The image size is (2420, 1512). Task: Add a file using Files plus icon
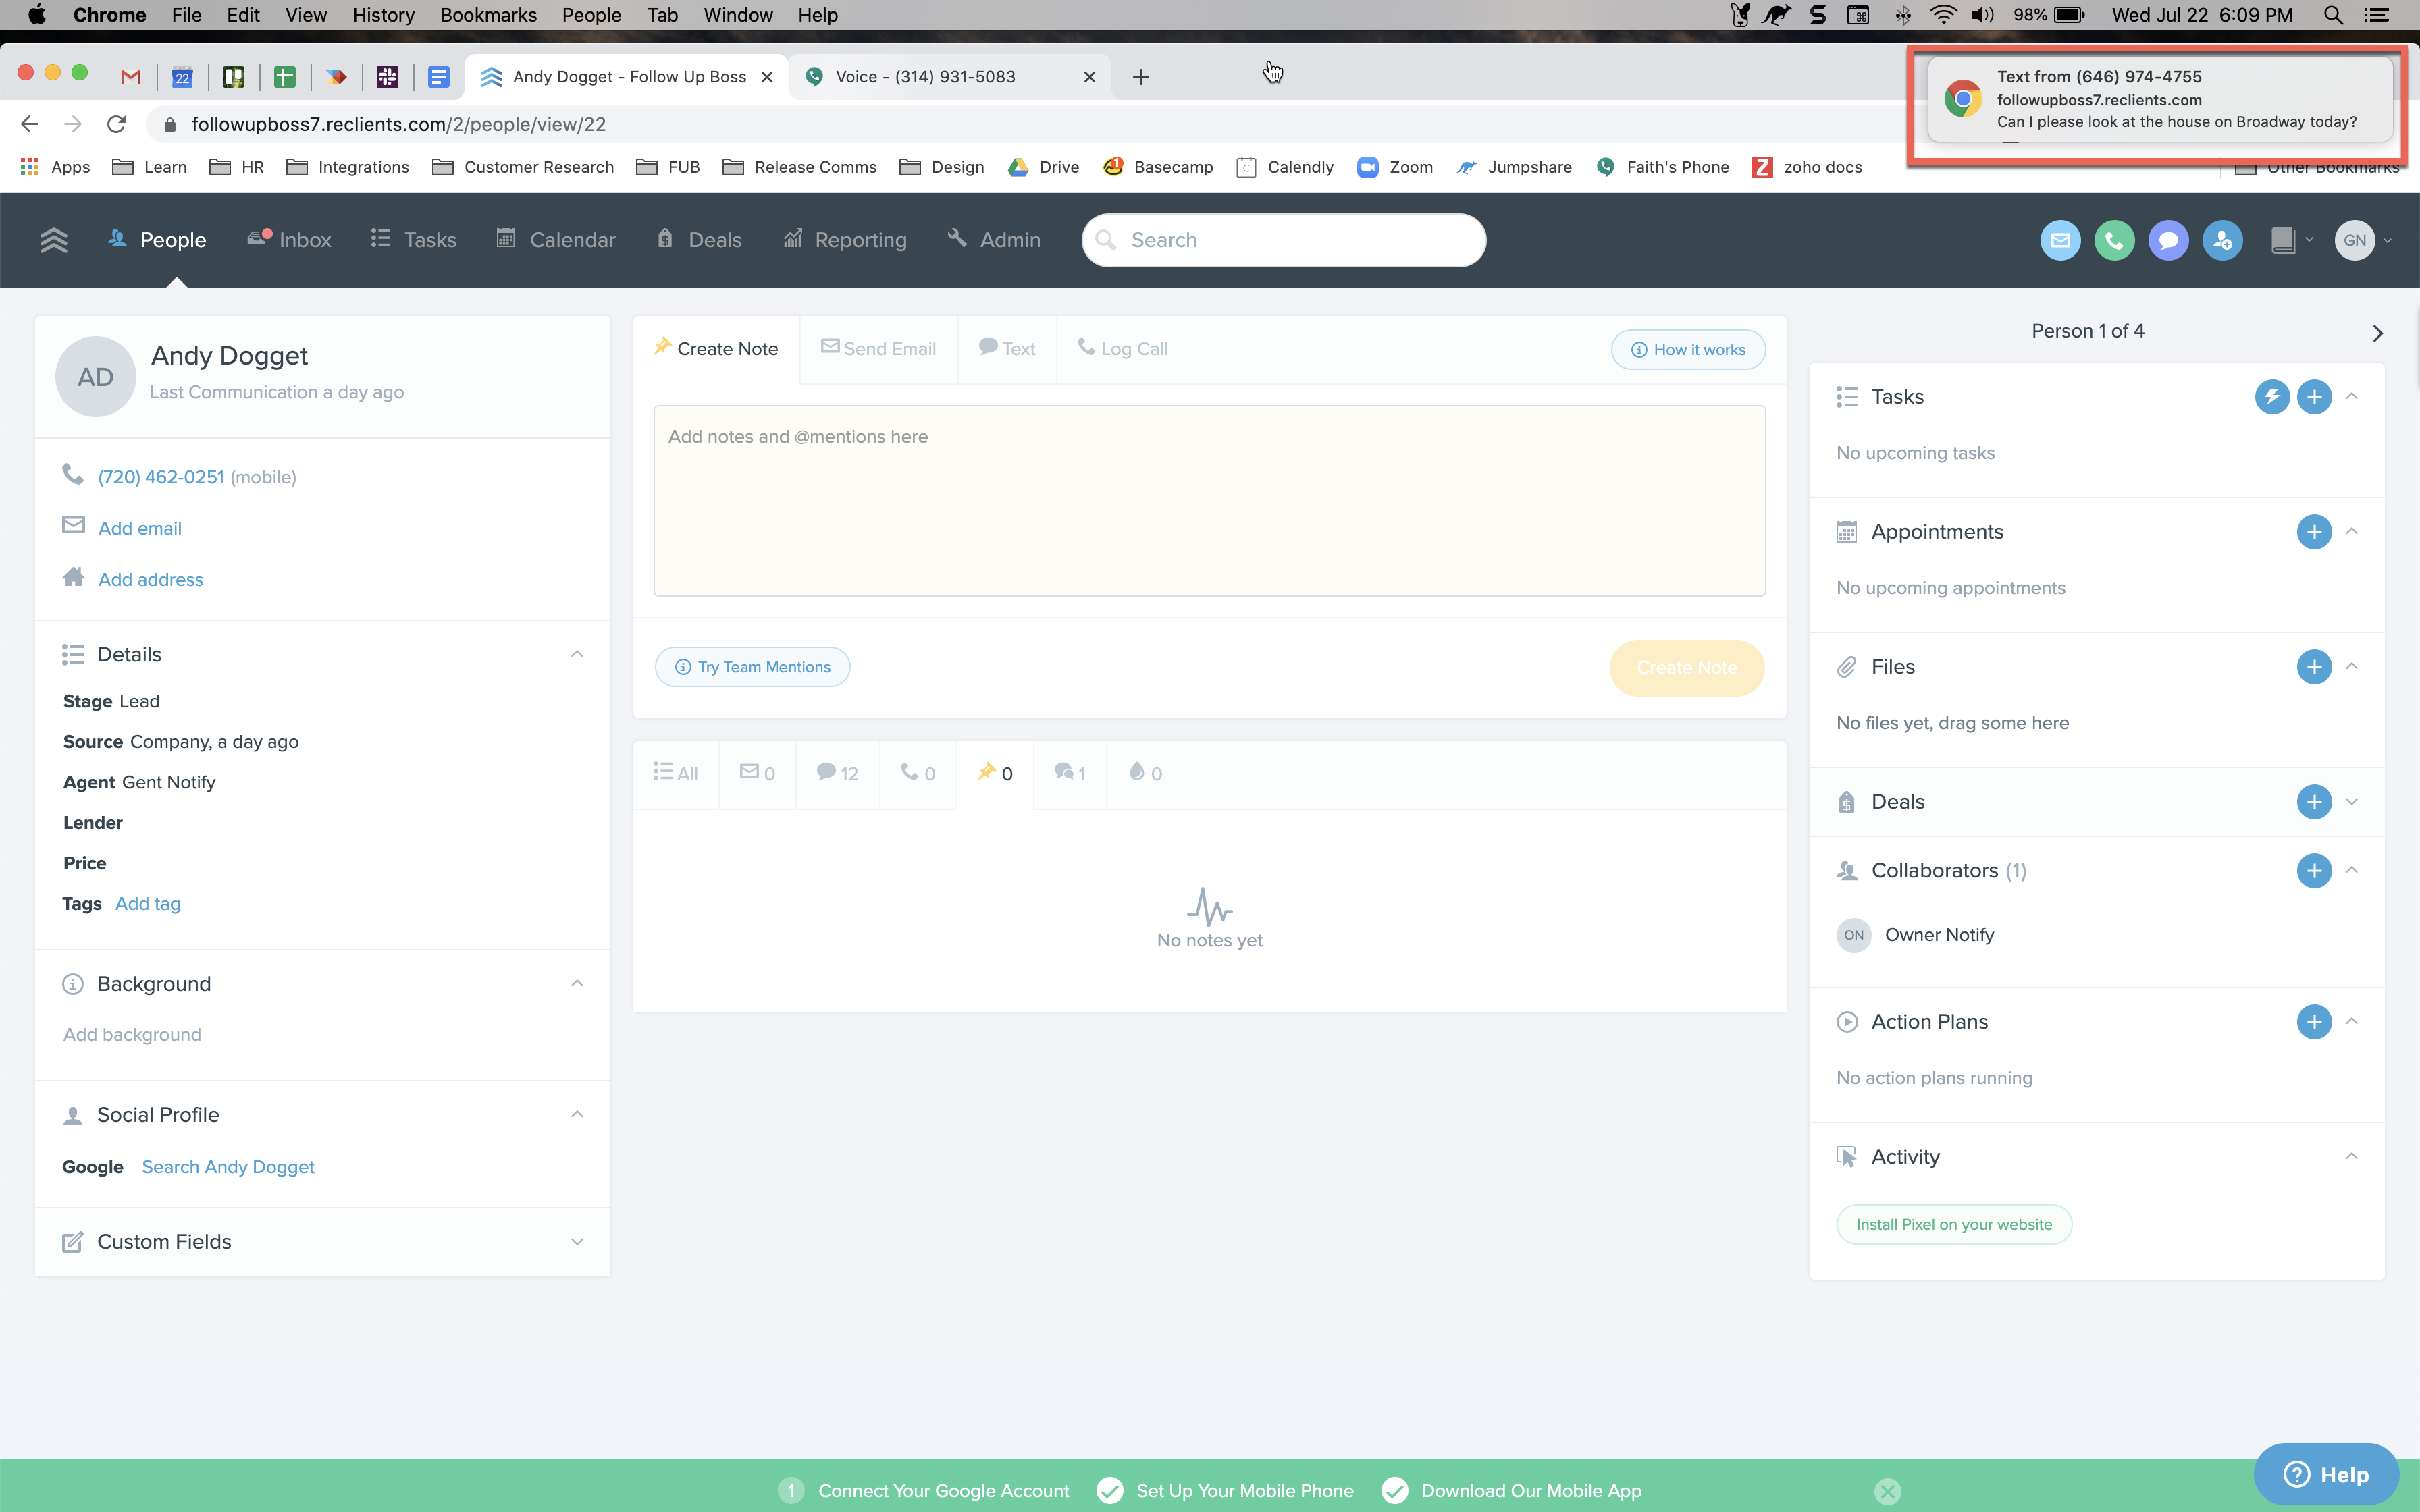2313,667
